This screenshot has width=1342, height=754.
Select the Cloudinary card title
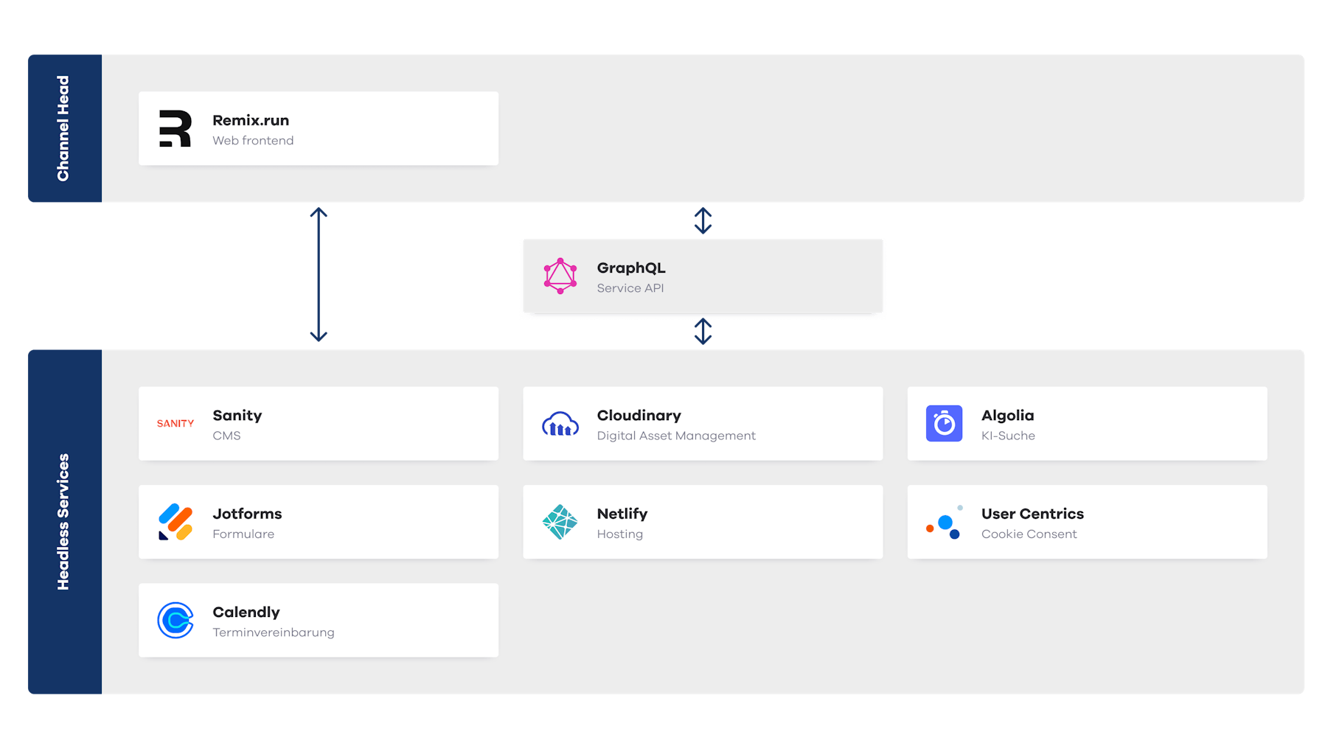[639, 416]
